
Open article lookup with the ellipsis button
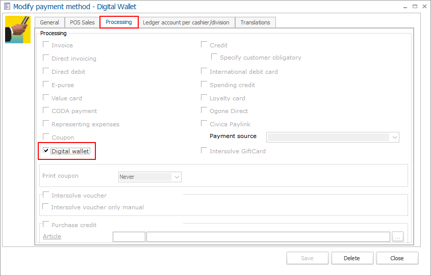tap(398, 236)
